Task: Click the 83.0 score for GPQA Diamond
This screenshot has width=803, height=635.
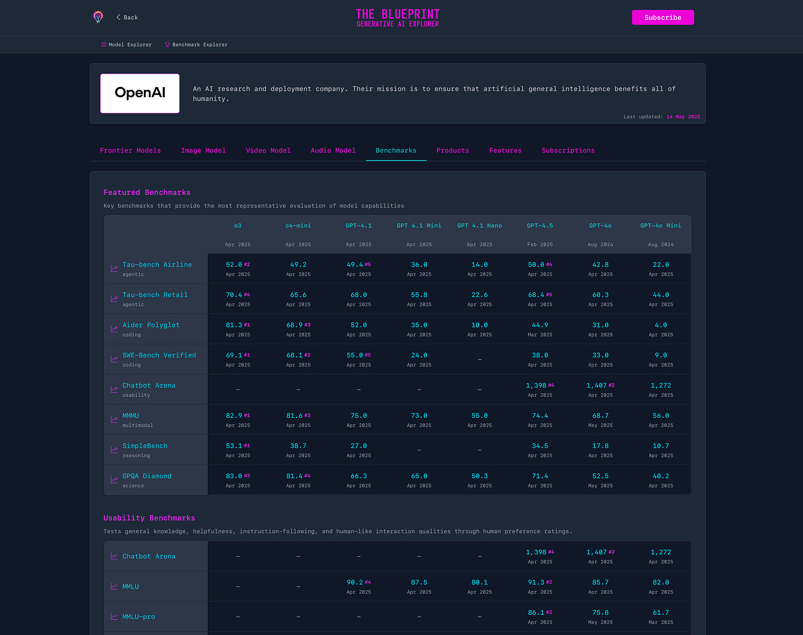Action: (x=234, y=476)
